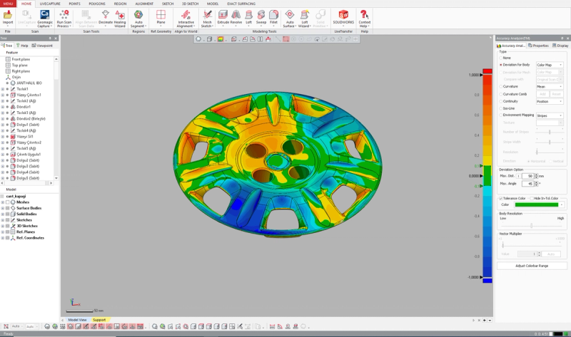
Task: Activate the Extrude modeling tool
Action: click(223, 17)
